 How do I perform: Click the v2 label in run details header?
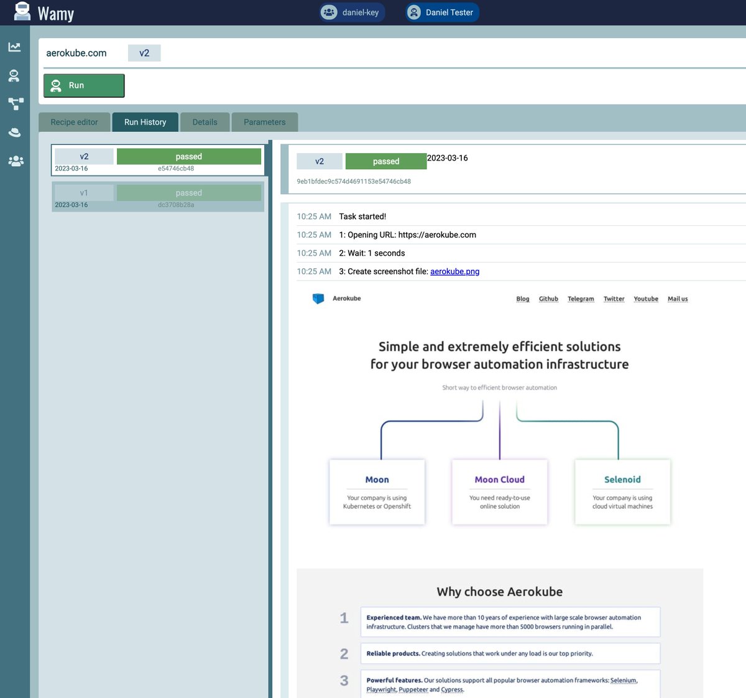(320, 161)
